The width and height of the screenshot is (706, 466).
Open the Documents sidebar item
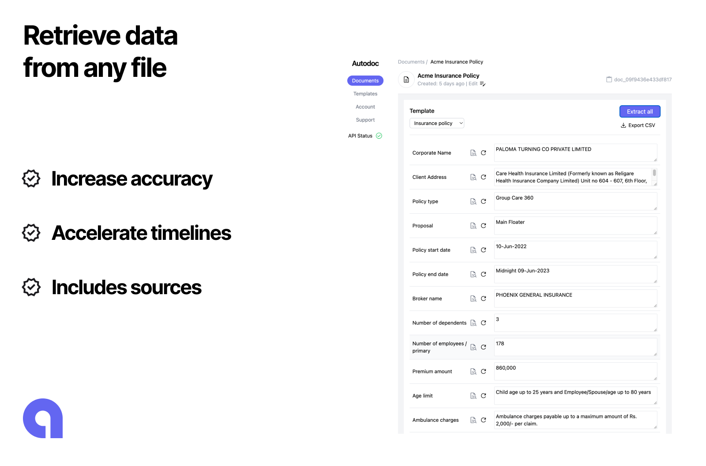click(x=365, y=81)
